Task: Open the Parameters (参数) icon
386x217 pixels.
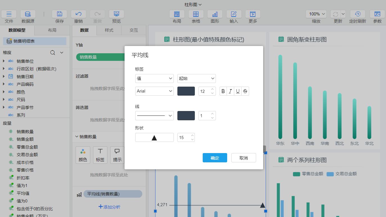Action: (x=377, y=14)
